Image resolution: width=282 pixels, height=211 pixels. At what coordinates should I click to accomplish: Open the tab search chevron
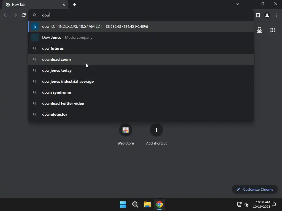click(238, 4)
